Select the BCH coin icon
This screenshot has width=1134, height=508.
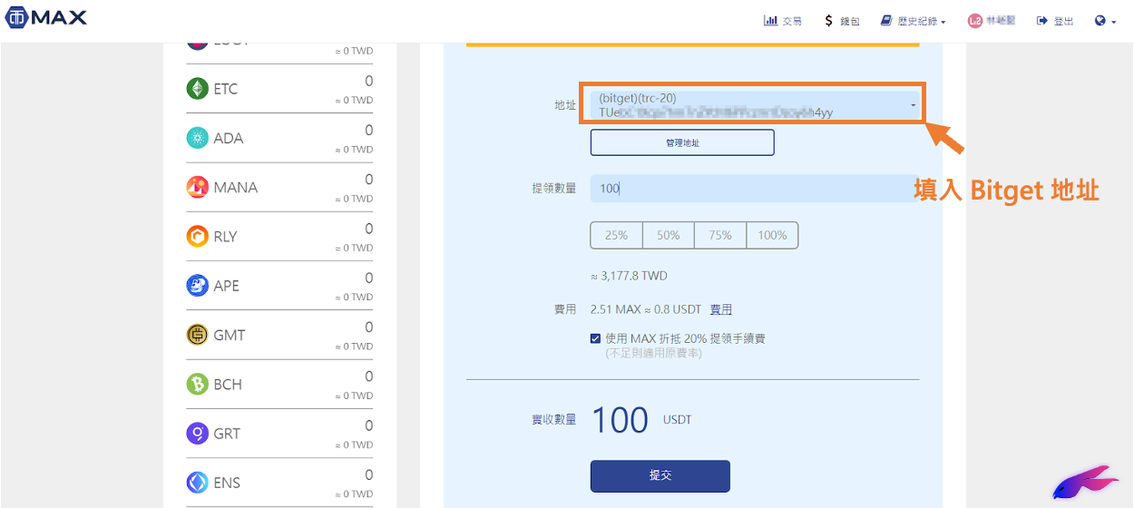point(197,384)
